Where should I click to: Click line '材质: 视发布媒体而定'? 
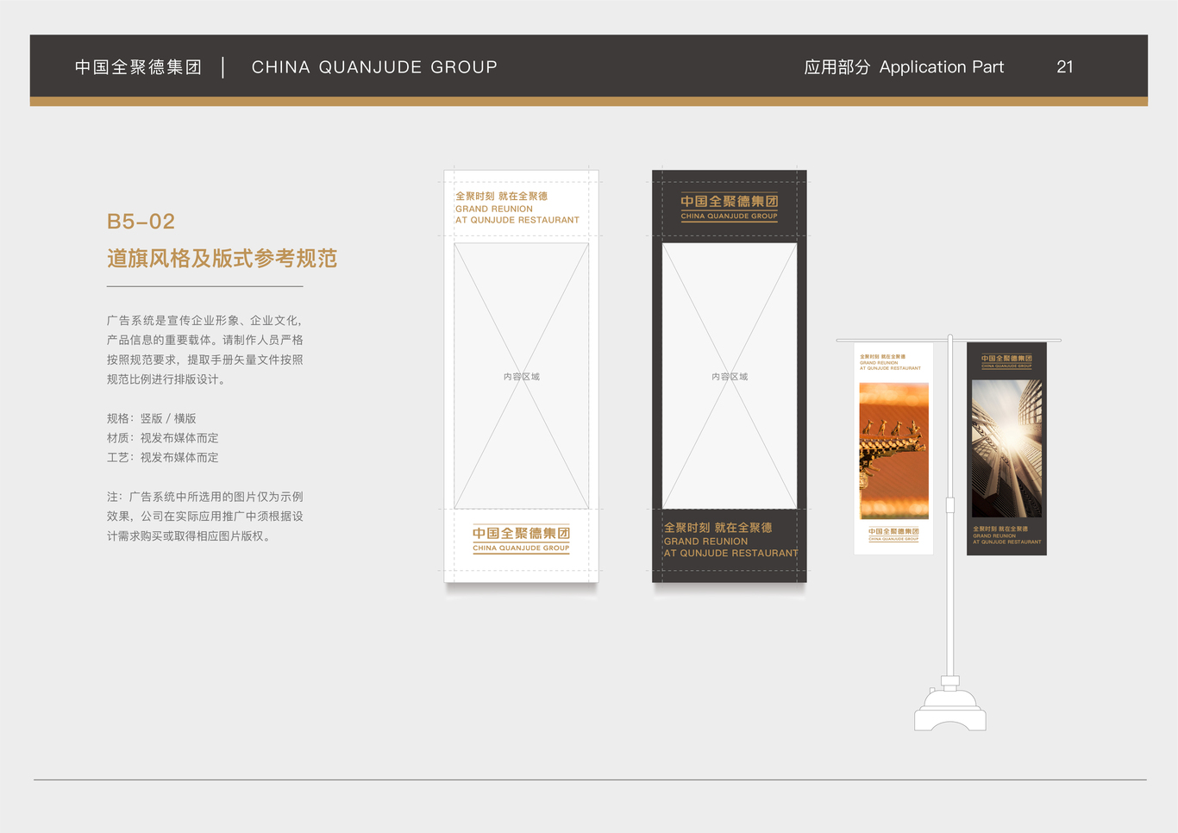click(163, 438)
